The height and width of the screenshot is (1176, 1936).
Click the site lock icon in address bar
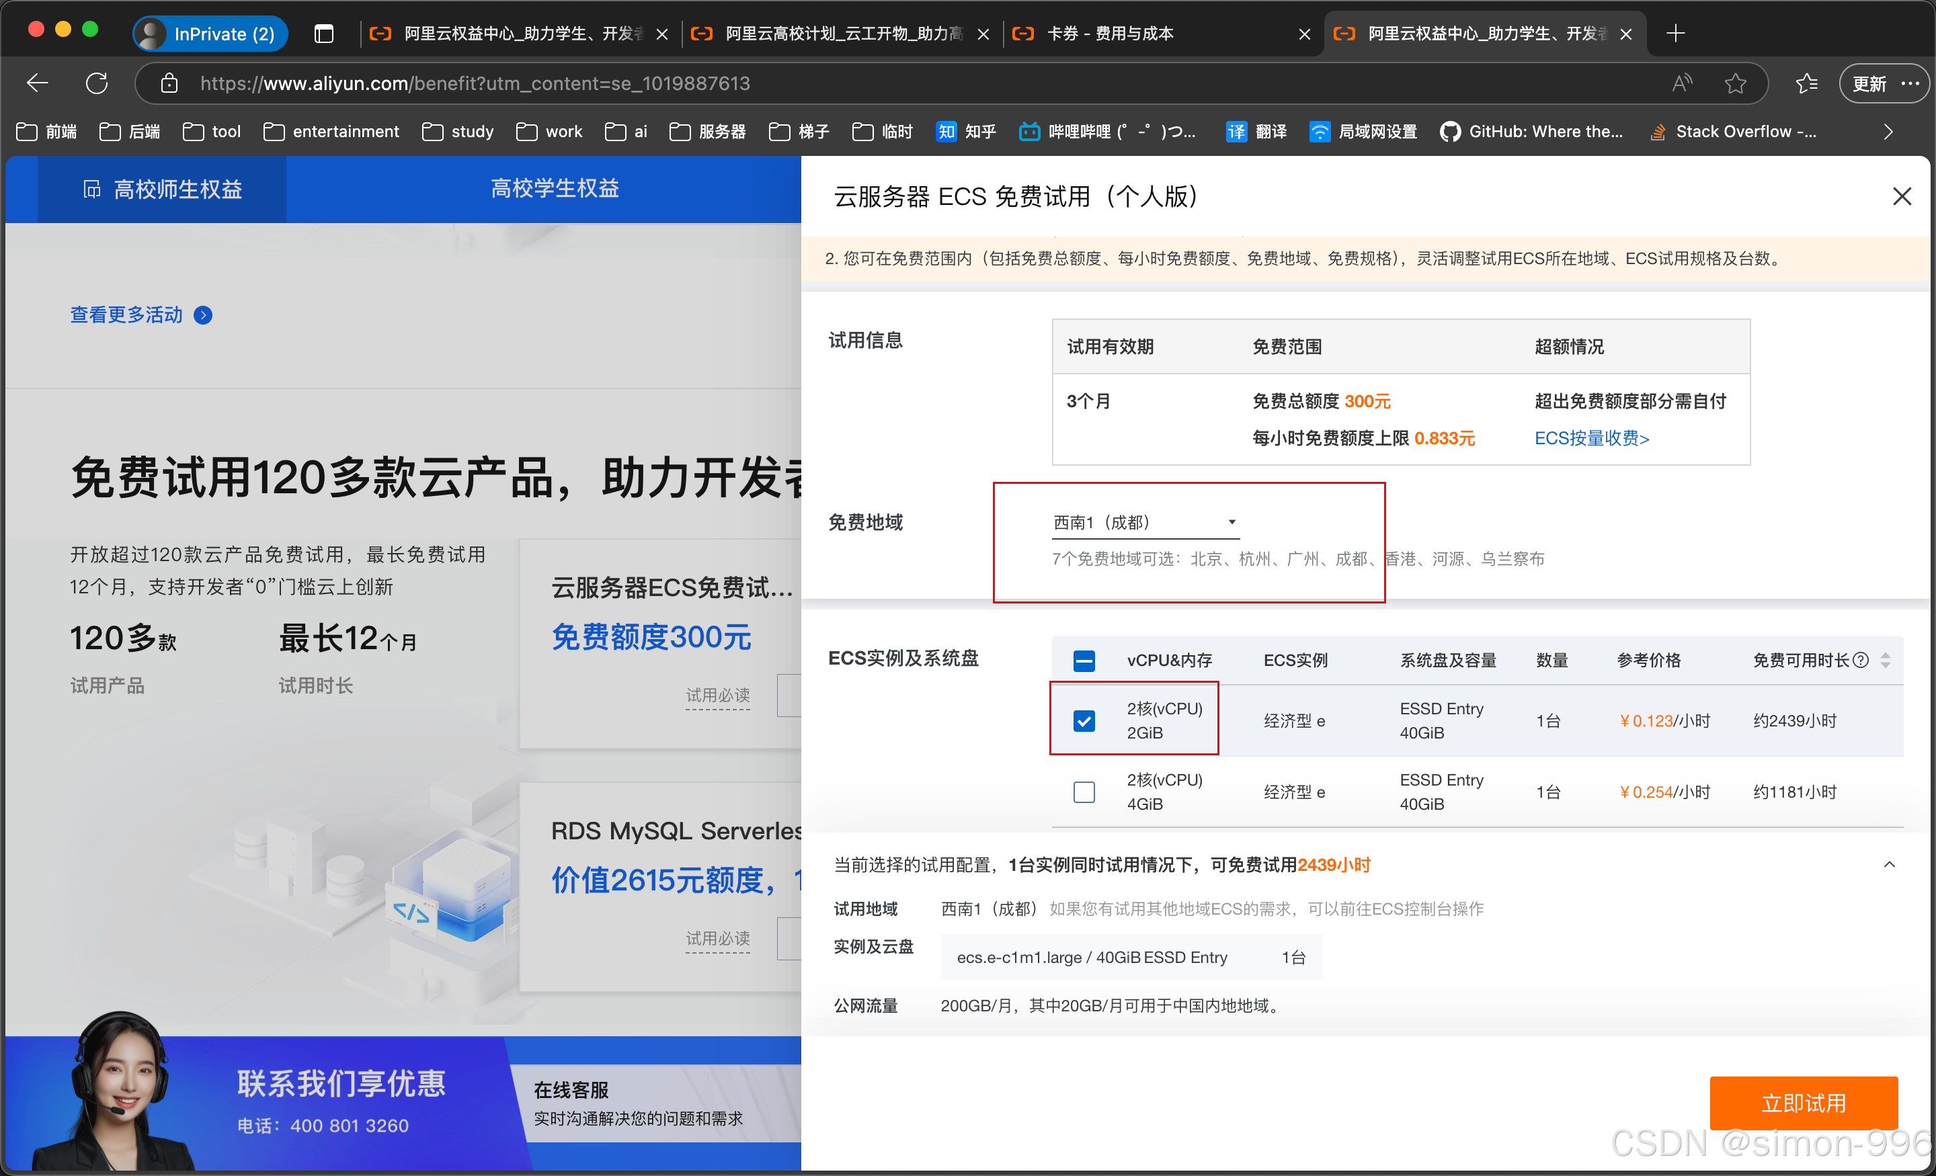169,83
